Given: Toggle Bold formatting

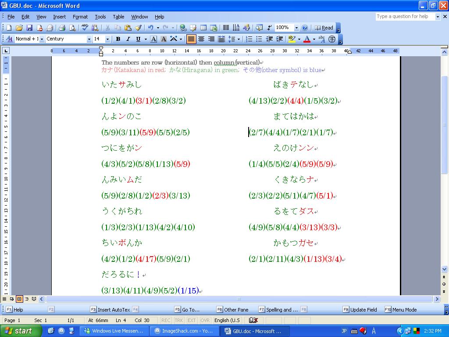Looking at the screenshot, I should [118, 39].
